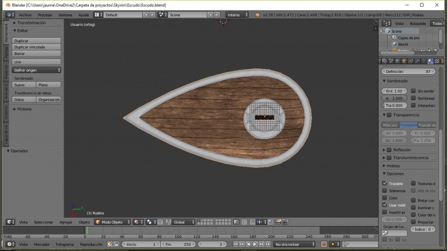Click the Suave shading button
Image resolution: width=447 pixels, height=251 pixels.
24,85
